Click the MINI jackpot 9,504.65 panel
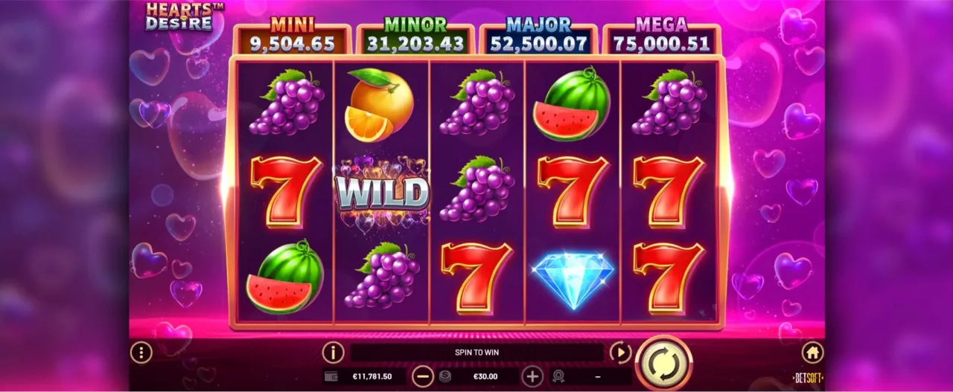Screen dimensions: 953x392 (x=292, y=38)
